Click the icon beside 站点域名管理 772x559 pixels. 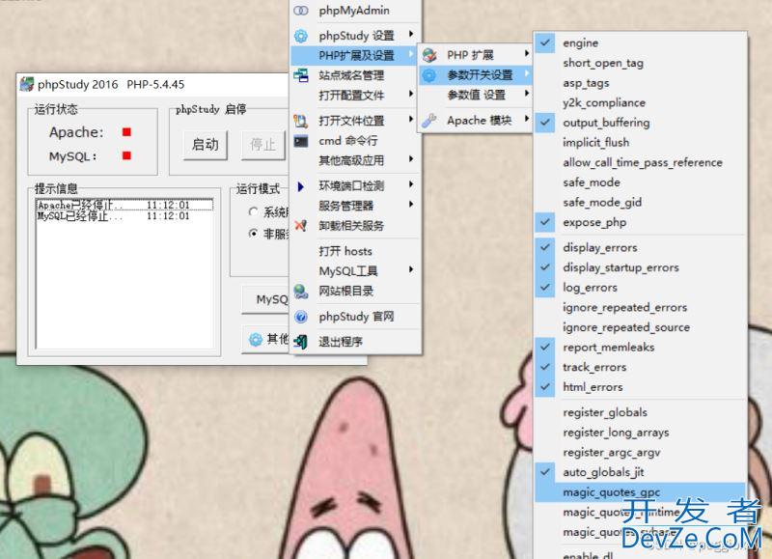pos(301,75)
